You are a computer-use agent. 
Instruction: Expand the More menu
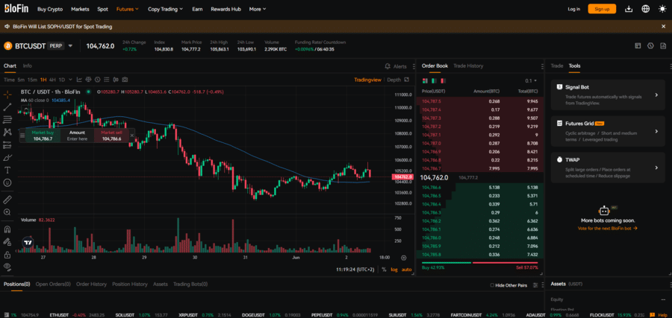[257, 9]
